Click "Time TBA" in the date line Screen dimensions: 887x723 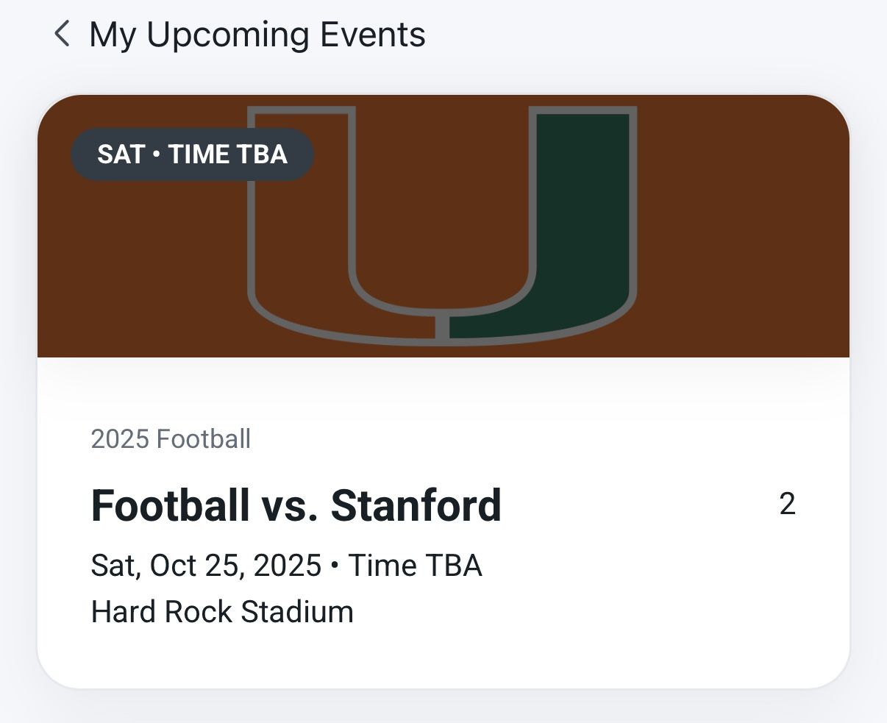click(415, 566)
